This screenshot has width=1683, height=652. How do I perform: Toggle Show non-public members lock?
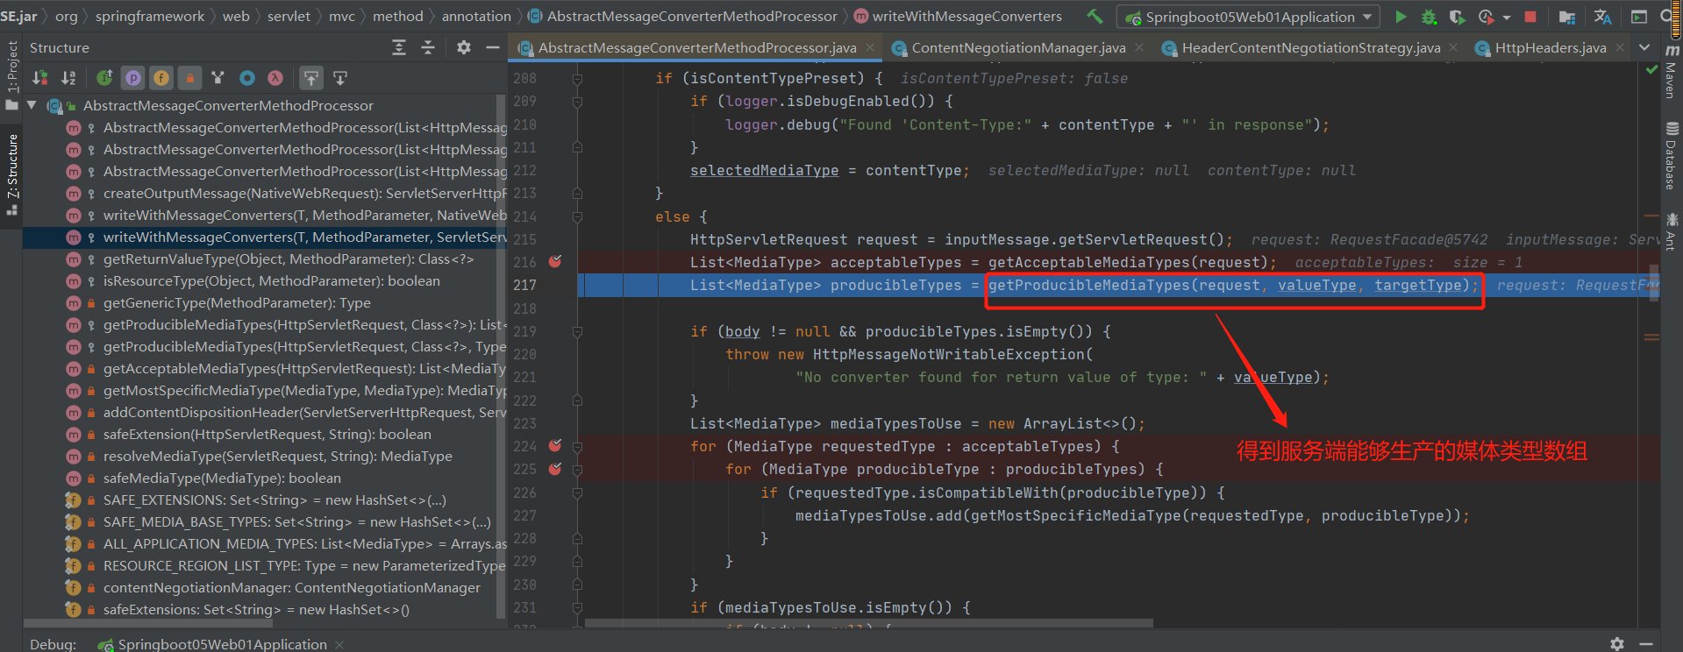click(x=189, y=78)
